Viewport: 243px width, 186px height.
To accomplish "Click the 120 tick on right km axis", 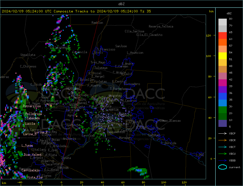I will pyautogui.click(x=208, y=35).
